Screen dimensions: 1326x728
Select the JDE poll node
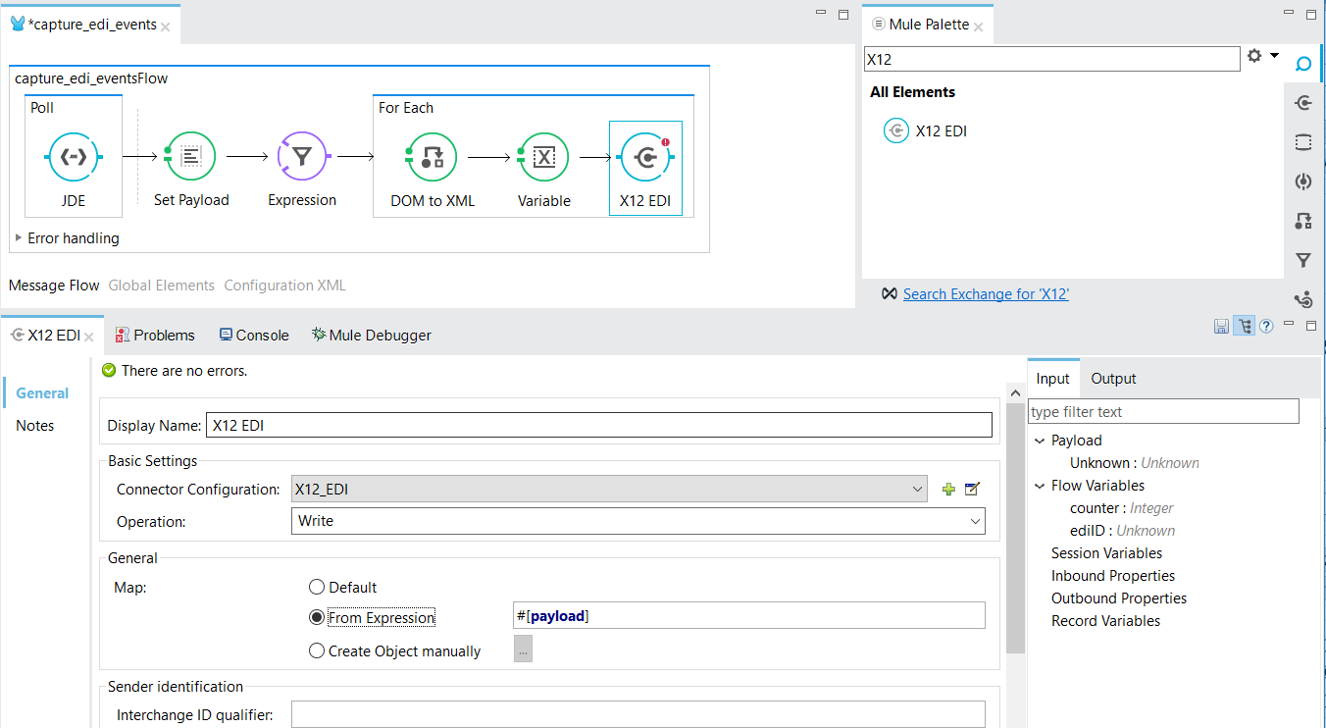click(74, 157)
